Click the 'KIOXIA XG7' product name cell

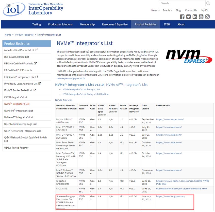(x=67, y=190)
